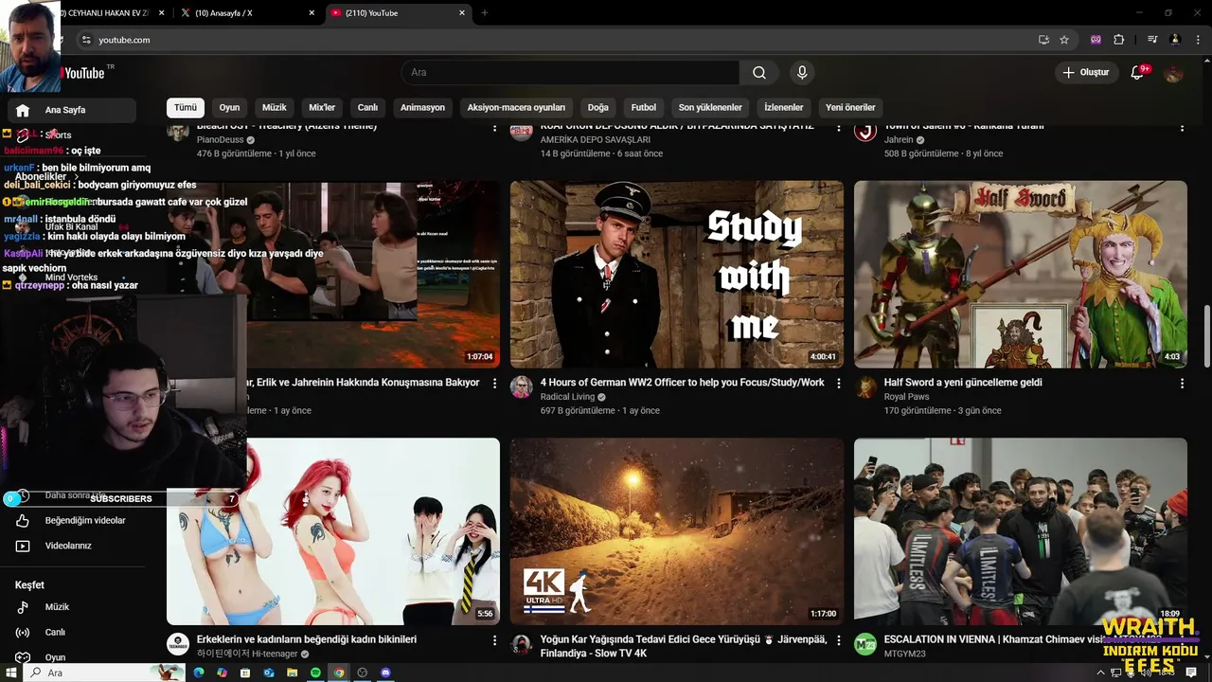Open more options for Half Sword video
1212x682 pixels.
pos(1182,384)
